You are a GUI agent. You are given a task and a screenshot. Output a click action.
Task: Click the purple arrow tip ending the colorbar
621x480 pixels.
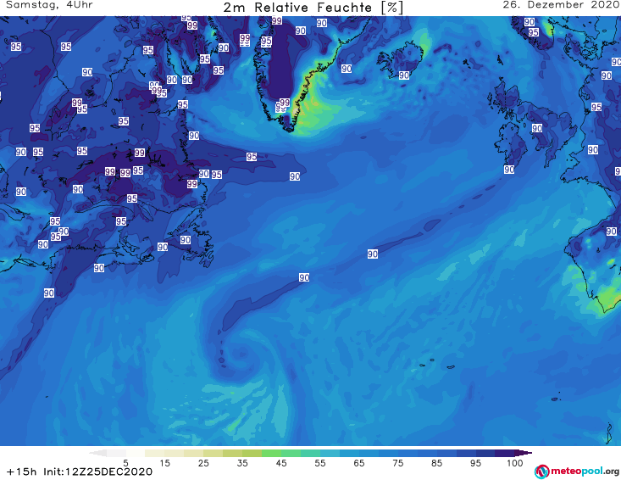(524, 453)
